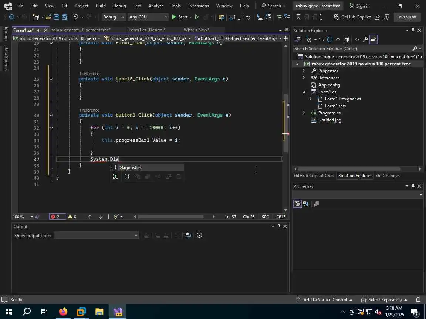426x319 pixels.
Task: Collapse the label5_Click method outline
Action: point(51,79)
